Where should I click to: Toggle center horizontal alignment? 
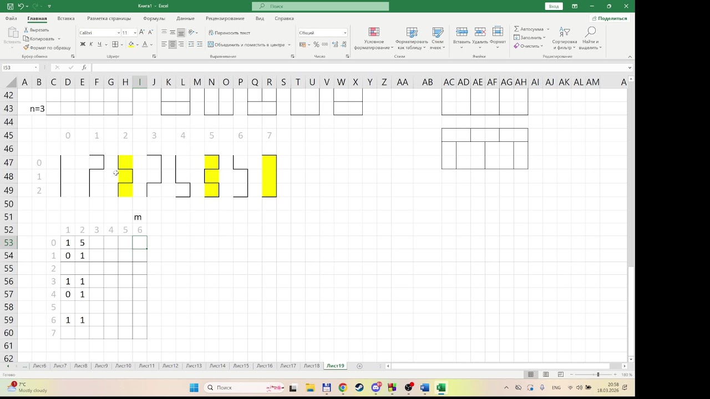tap(173, 44)
